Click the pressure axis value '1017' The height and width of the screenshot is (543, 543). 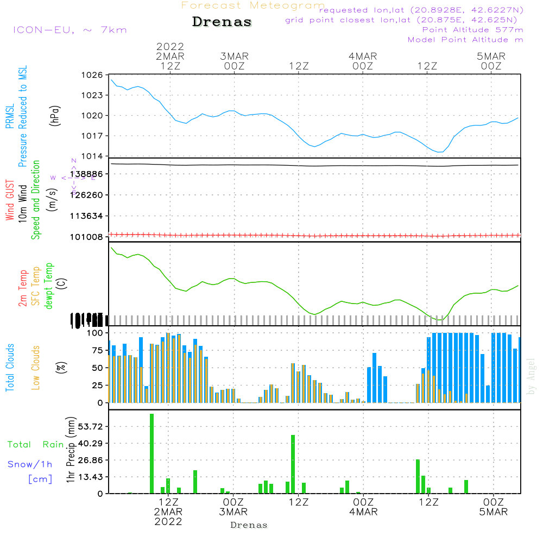tap(92, 136)
